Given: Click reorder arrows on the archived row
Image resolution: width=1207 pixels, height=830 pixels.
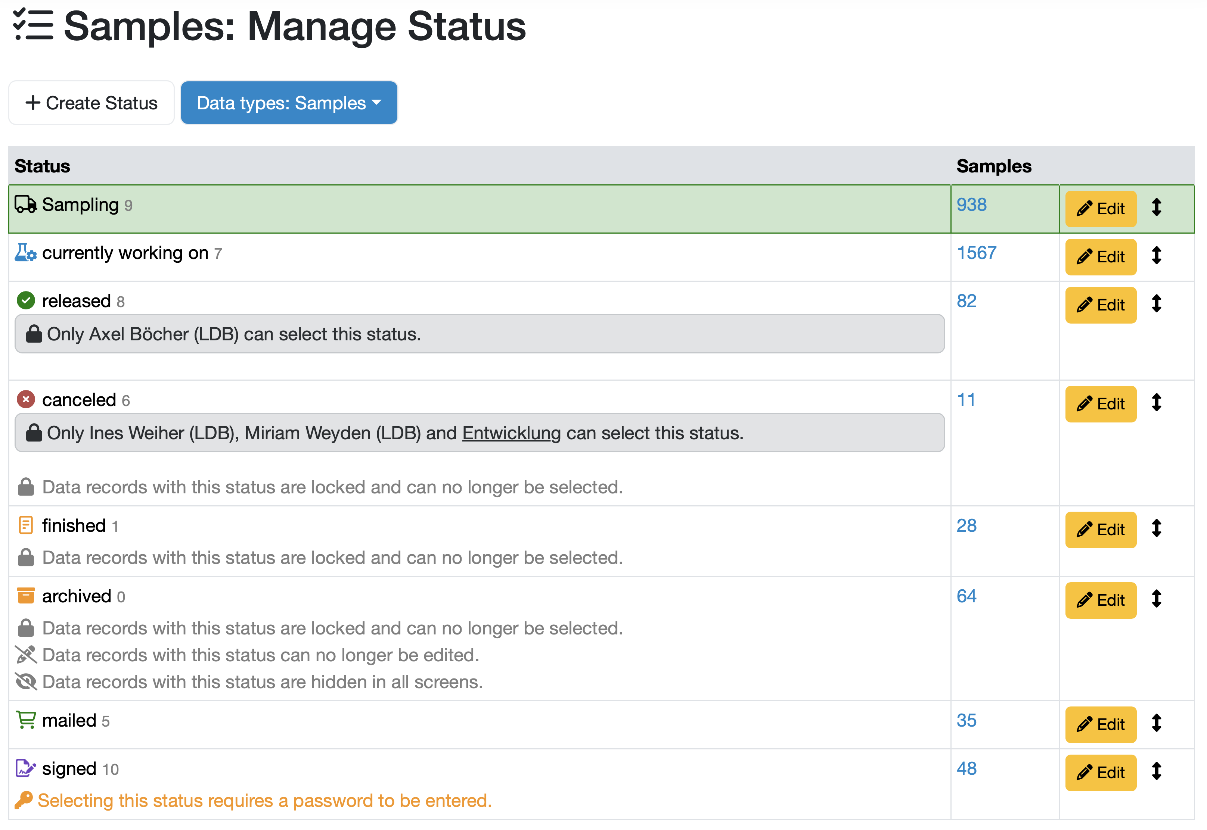Looking at the screenshot, I should point(1156,599).
